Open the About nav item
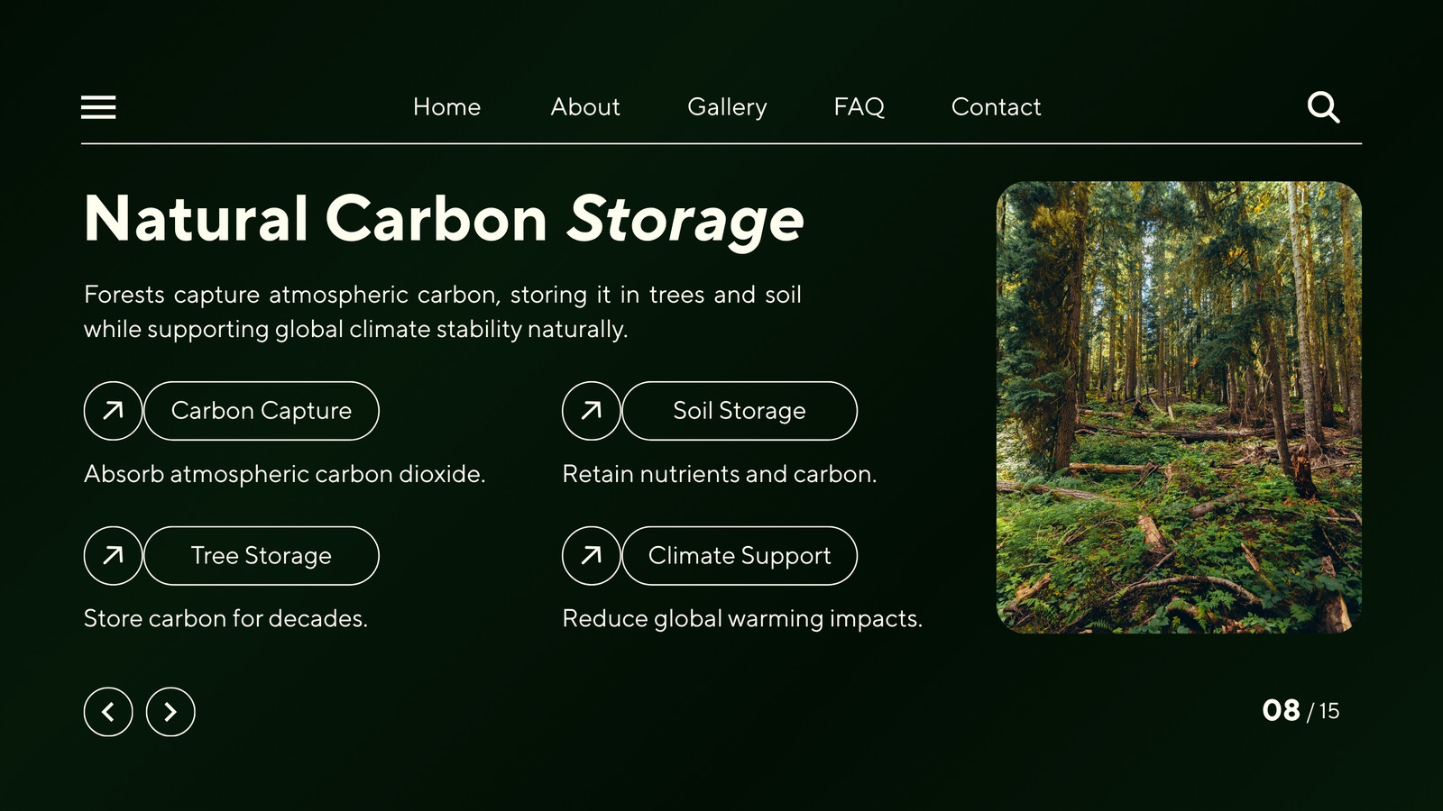 tap(585, 107)
